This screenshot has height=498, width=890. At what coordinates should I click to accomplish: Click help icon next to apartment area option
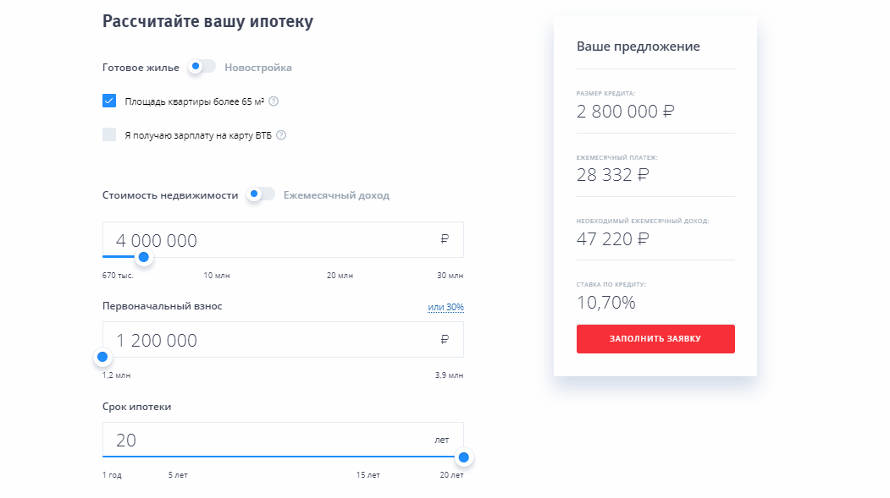274,101
